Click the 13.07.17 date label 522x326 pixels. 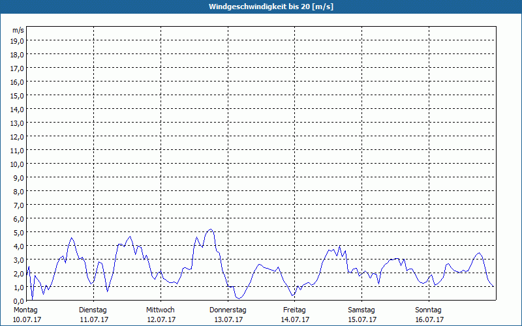click(228, 319)
